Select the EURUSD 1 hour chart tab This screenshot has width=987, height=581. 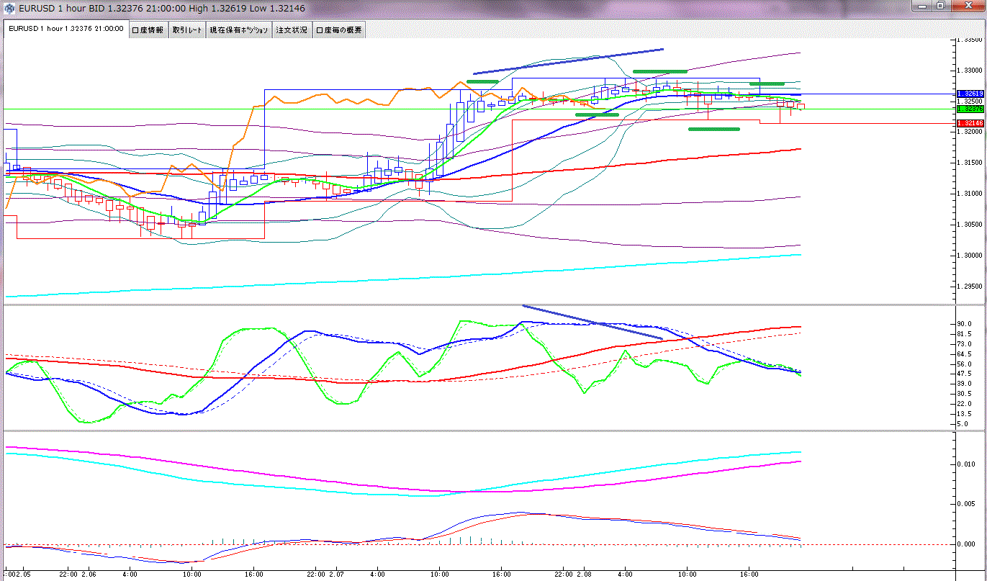tap(66, 30)
